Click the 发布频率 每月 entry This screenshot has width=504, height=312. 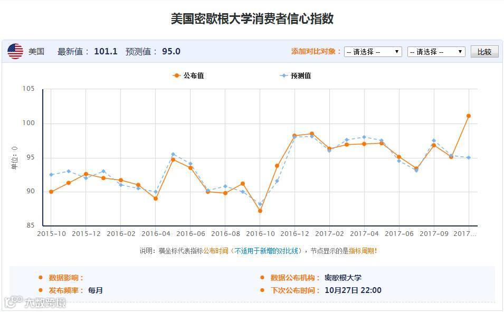(x=75, y=290)
